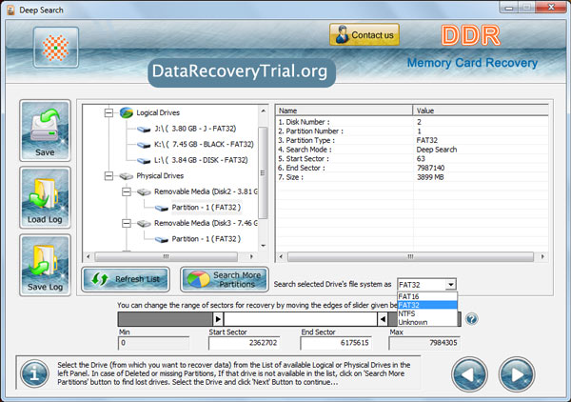Click the tree panel scroll down arrow
Image resolution: width=571 pixels, height=402 pixels.
pos(264,246)
